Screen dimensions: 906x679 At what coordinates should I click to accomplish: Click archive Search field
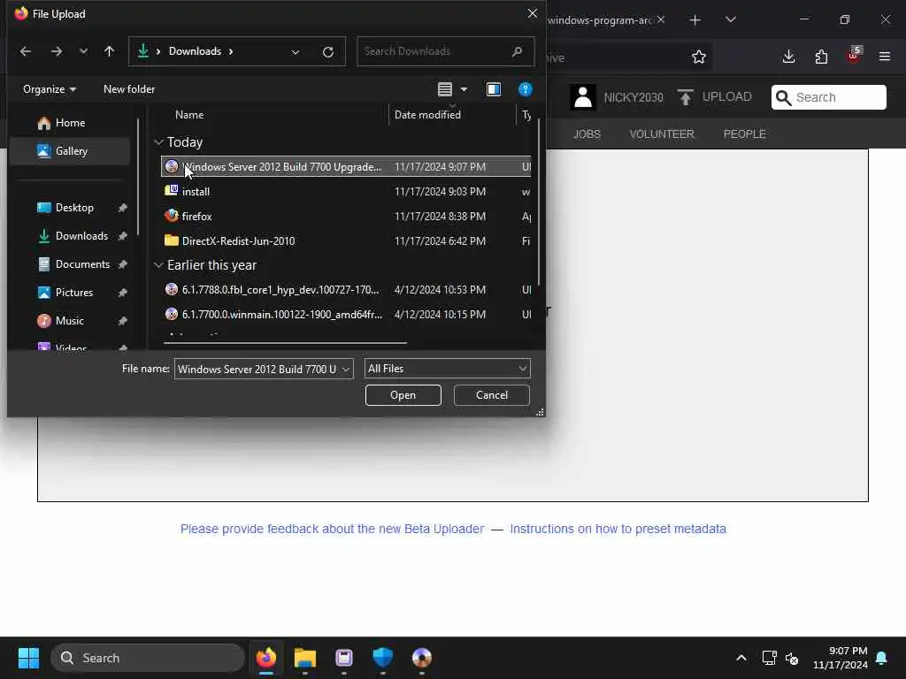click(828, 97)
